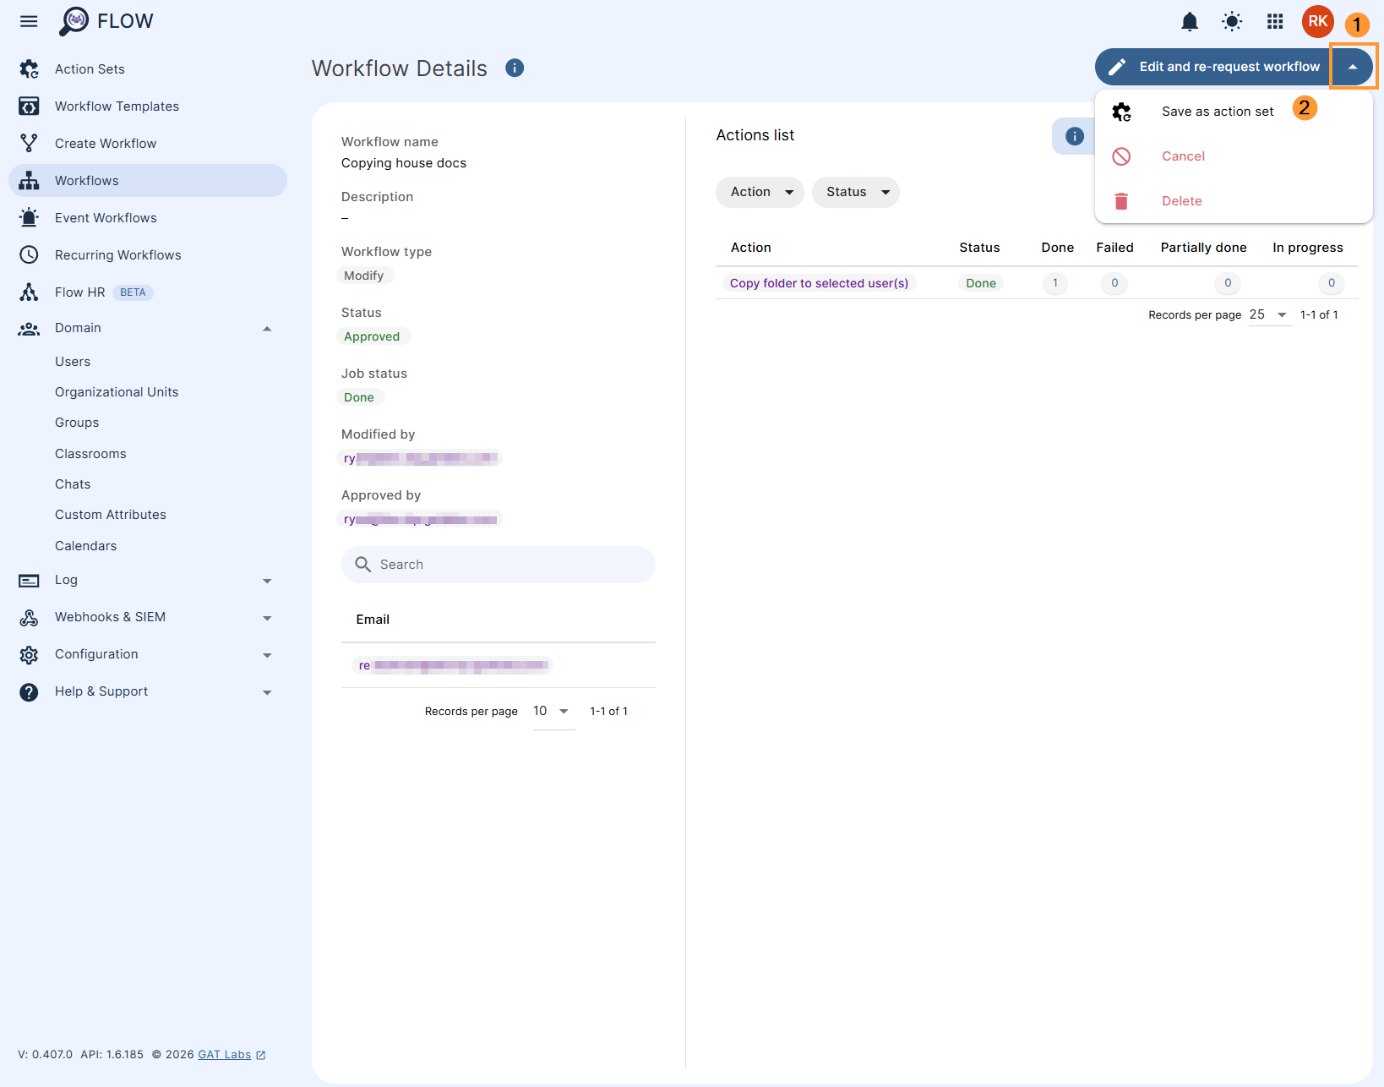The height and width of the screenshot is (1087, 1384).
Task: Open the hamburger navigation menu
Action: point(29,21)
